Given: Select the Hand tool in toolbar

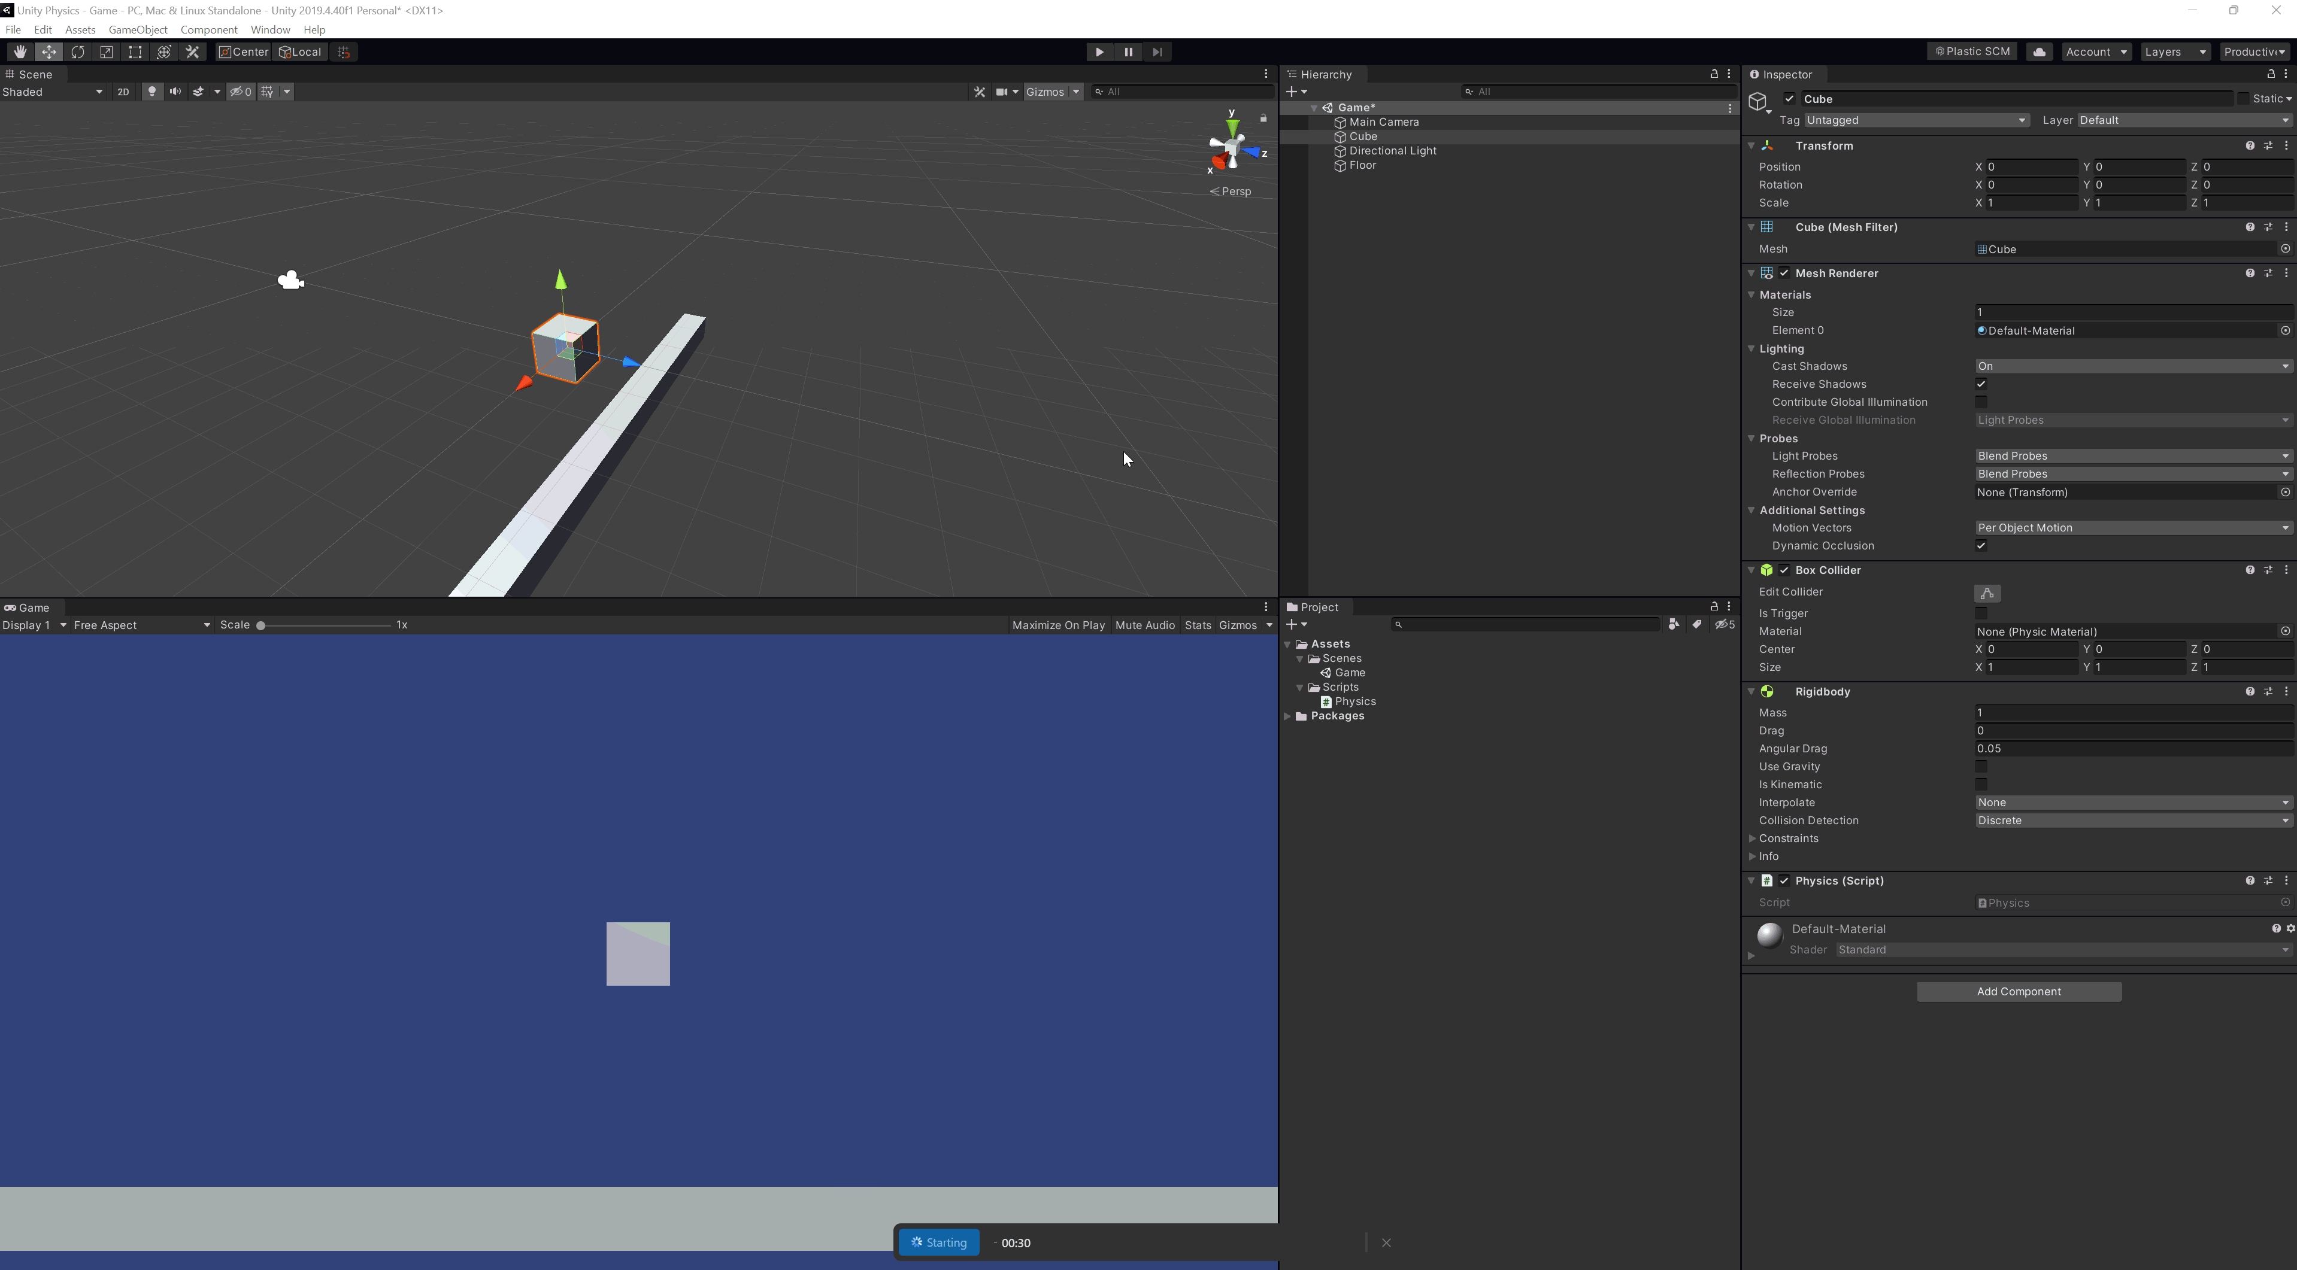Looking at the screenshot, I should pos(20,51).
